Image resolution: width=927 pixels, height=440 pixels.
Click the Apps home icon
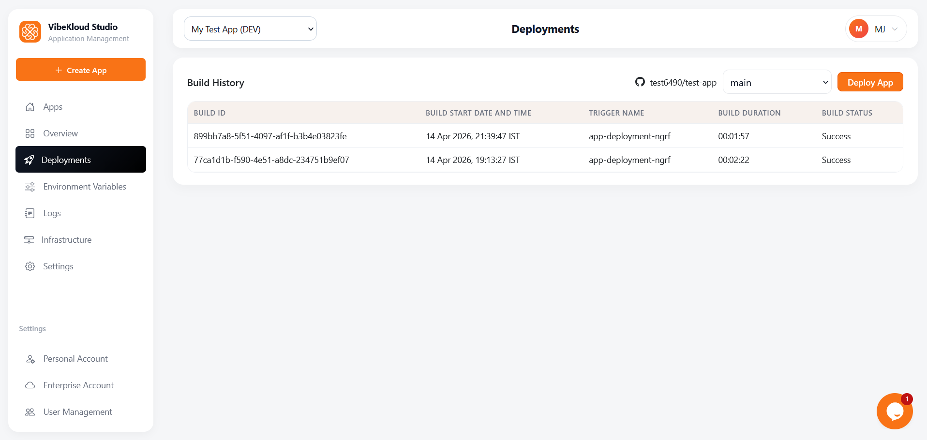(x=30, y=107)
